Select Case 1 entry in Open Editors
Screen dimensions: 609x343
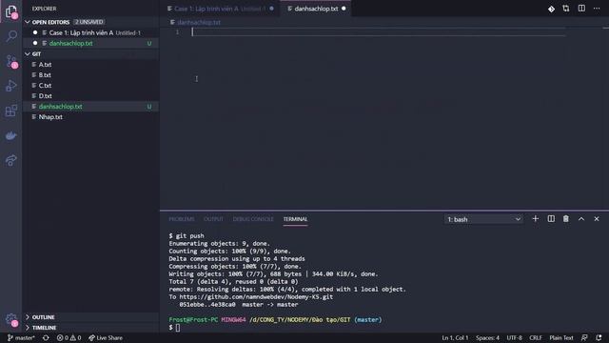[91, 33]
